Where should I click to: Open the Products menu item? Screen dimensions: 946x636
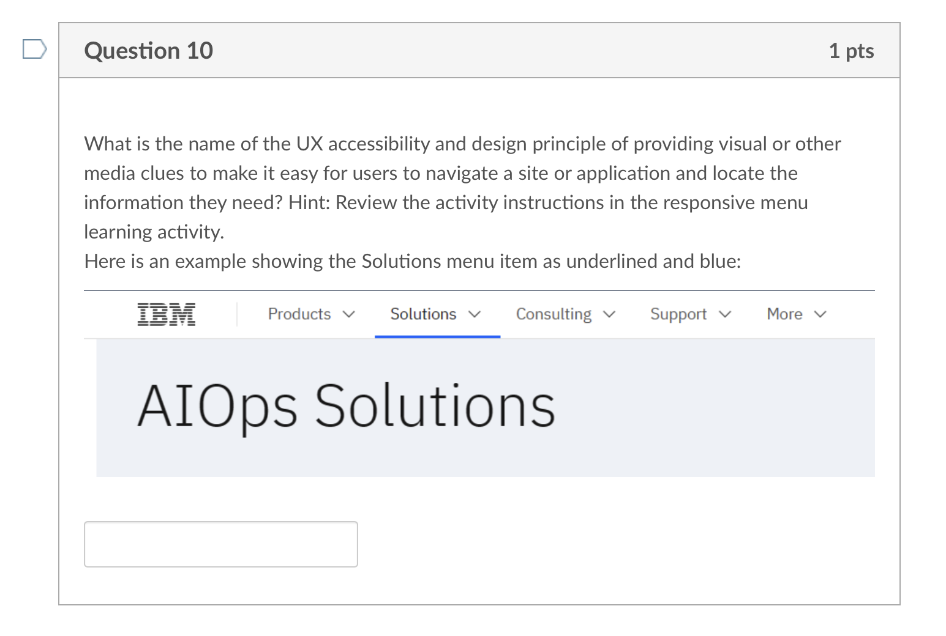click(299, 314)
